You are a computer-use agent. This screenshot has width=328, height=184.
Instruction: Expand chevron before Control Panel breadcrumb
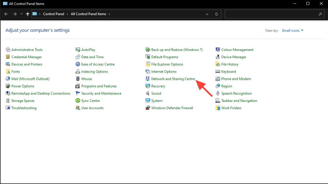pyautogui.click(x=40, y=14)
